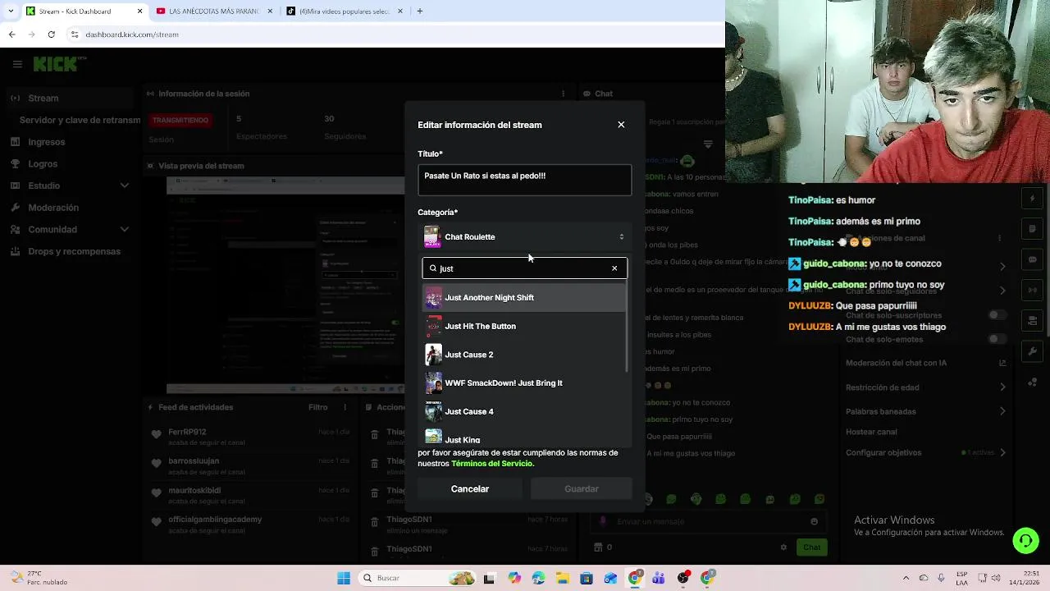Select Just Cause 4 category
The height and width of the screenshot is (591, 1050).
coord(524,411)
